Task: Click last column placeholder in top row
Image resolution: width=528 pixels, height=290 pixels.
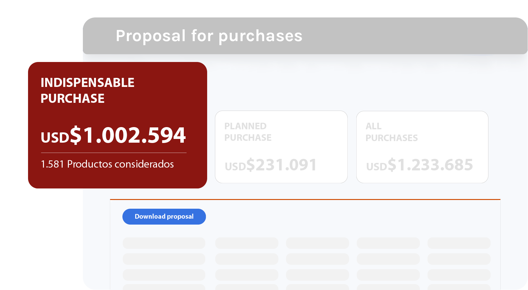Action: [459, 243]
